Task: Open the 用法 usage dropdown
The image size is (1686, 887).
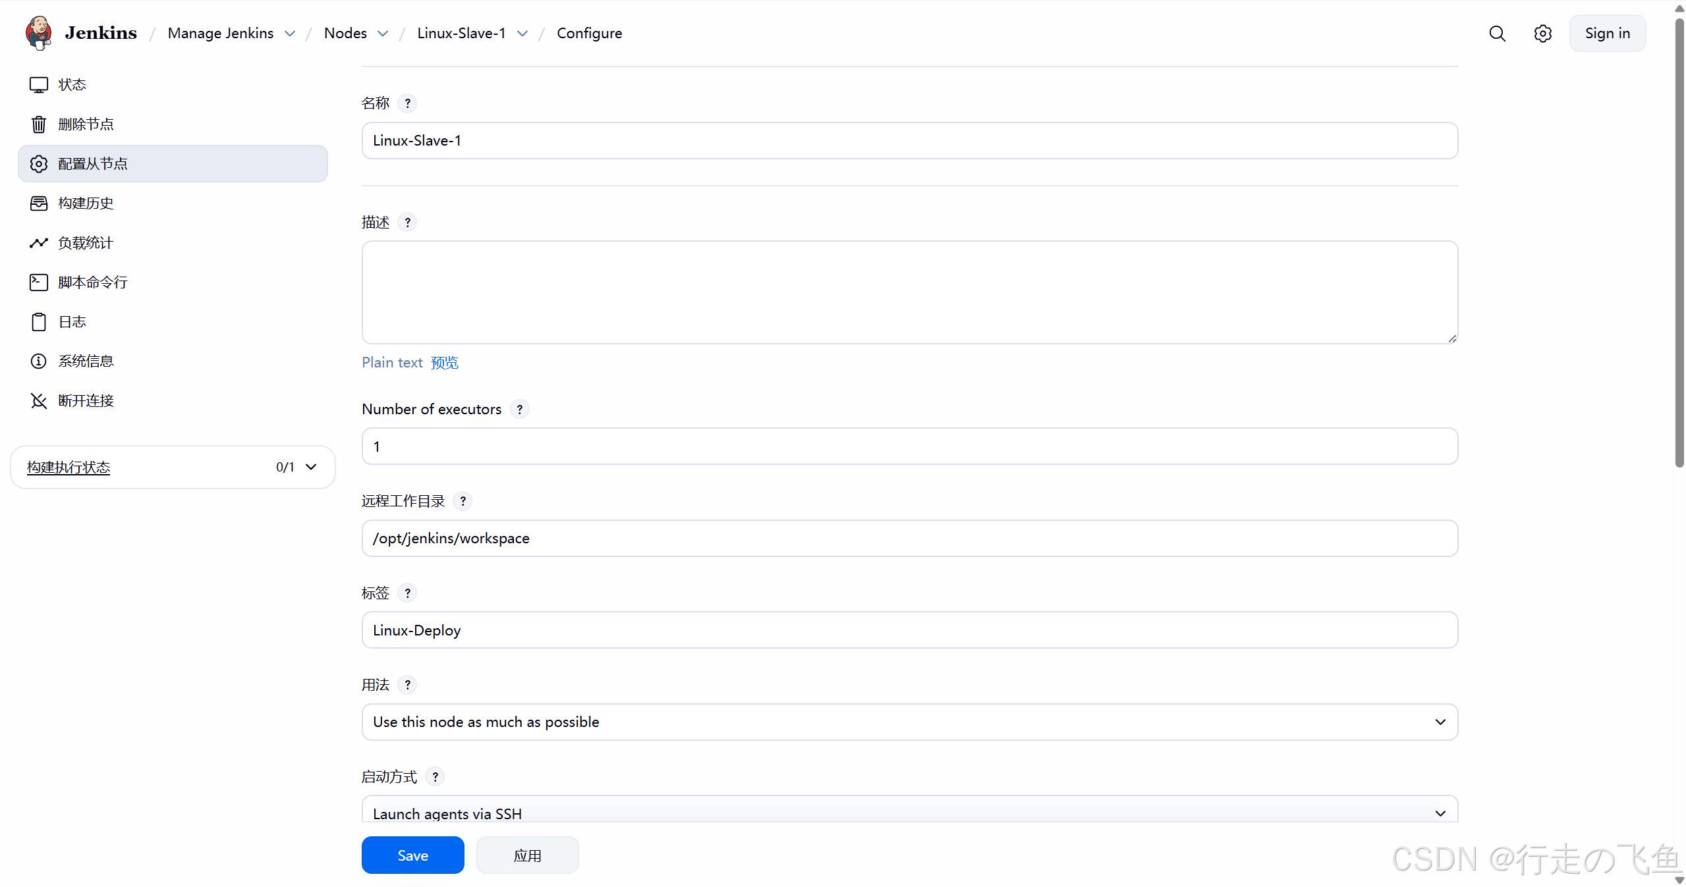Action: click(909, 722)
